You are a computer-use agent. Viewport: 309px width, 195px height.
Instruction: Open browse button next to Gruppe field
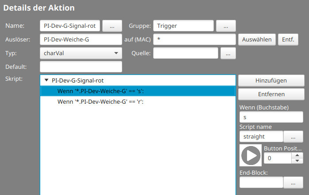click(226, 26)
